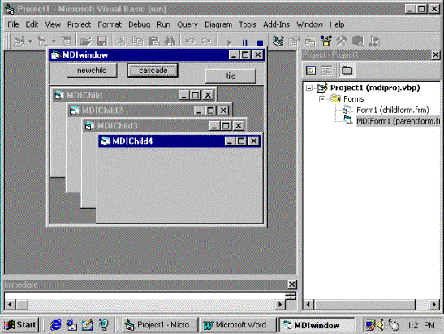Viewport: 444px width, 334px height.
Task: Click the tile button
Action: (231, 76)
